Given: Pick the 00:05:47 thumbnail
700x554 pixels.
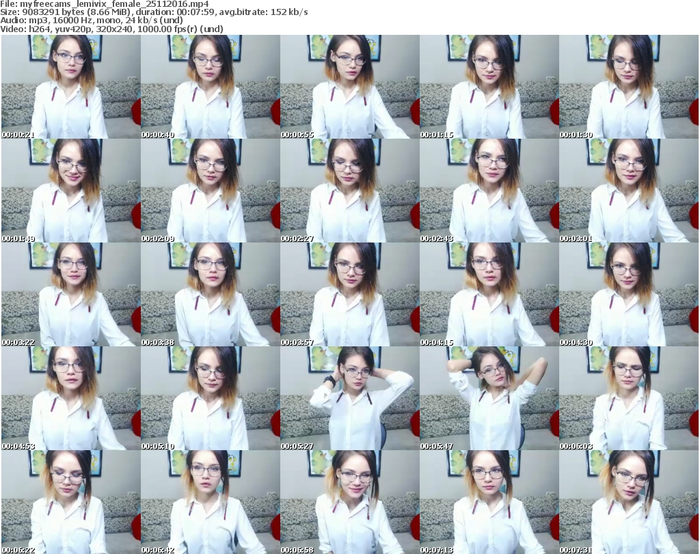Looking at the screenshot, I should [489, 398].
